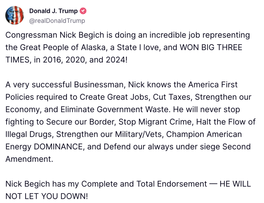Screen dimensions: 264x203
Task: Click the word 'DOMINANCE' in the post
Action: tap(59, 147)
